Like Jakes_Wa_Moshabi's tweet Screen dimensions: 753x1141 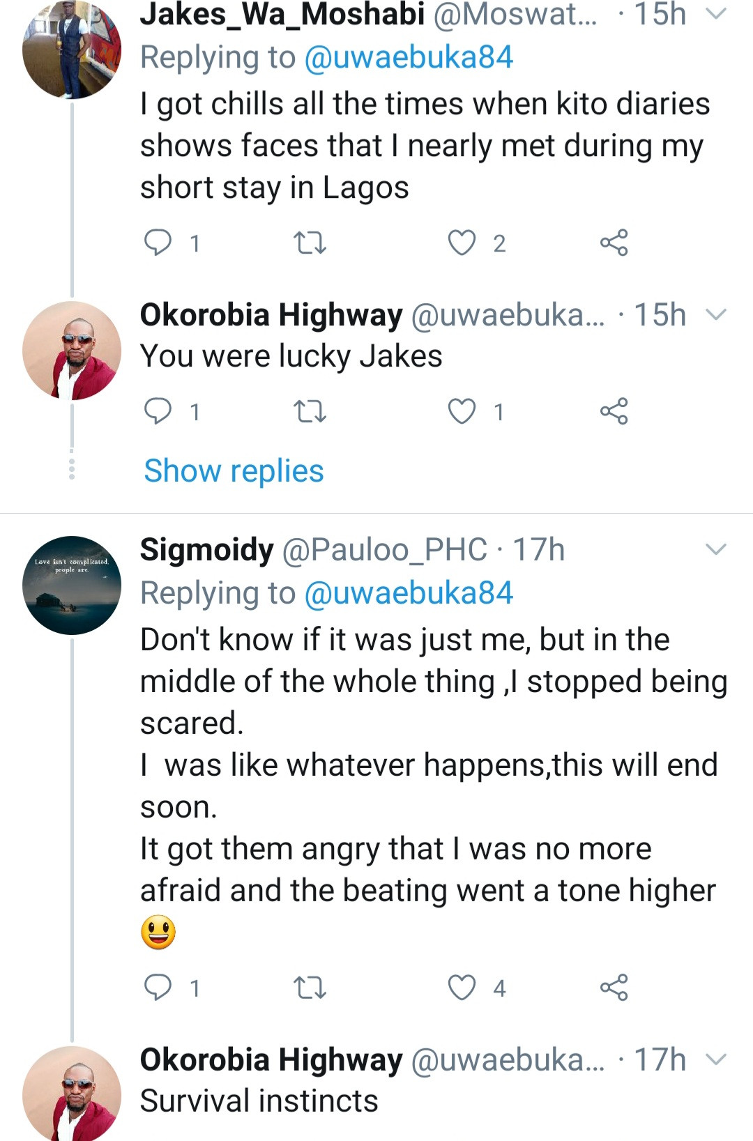click(462, 243)
